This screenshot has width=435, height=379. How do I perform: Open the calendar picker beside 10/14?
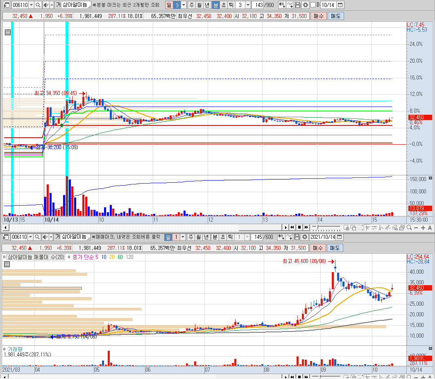tap(340, 5)
